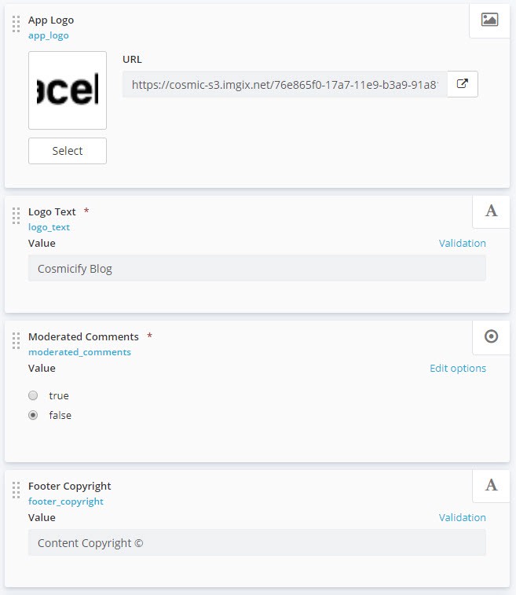Grab the drag handle beside Logo Text
This screenshot has height=595, width=516.
(x=16, y=216)
